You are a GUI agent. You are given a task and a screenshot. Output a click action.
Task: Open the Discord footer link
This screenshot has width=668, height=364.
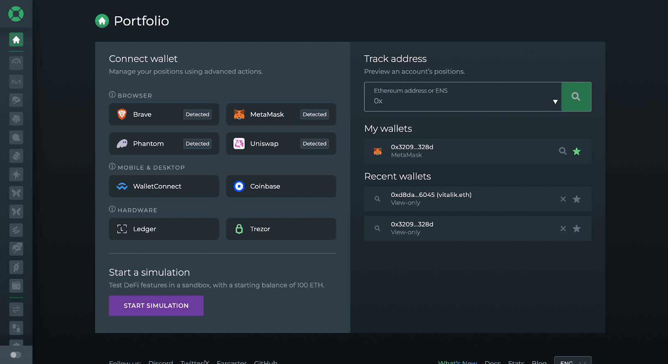[x=161, y=362]
